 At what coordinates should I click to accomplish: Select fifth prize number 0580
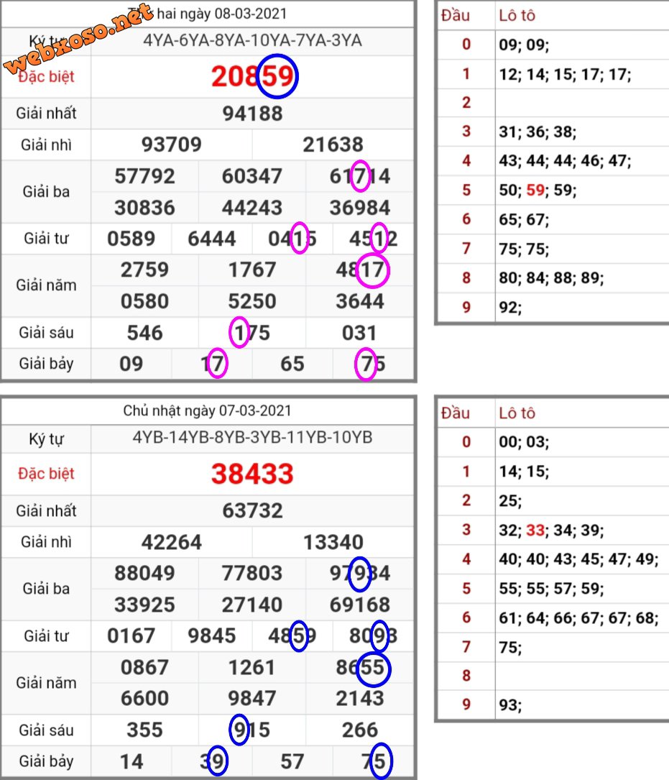144,301
